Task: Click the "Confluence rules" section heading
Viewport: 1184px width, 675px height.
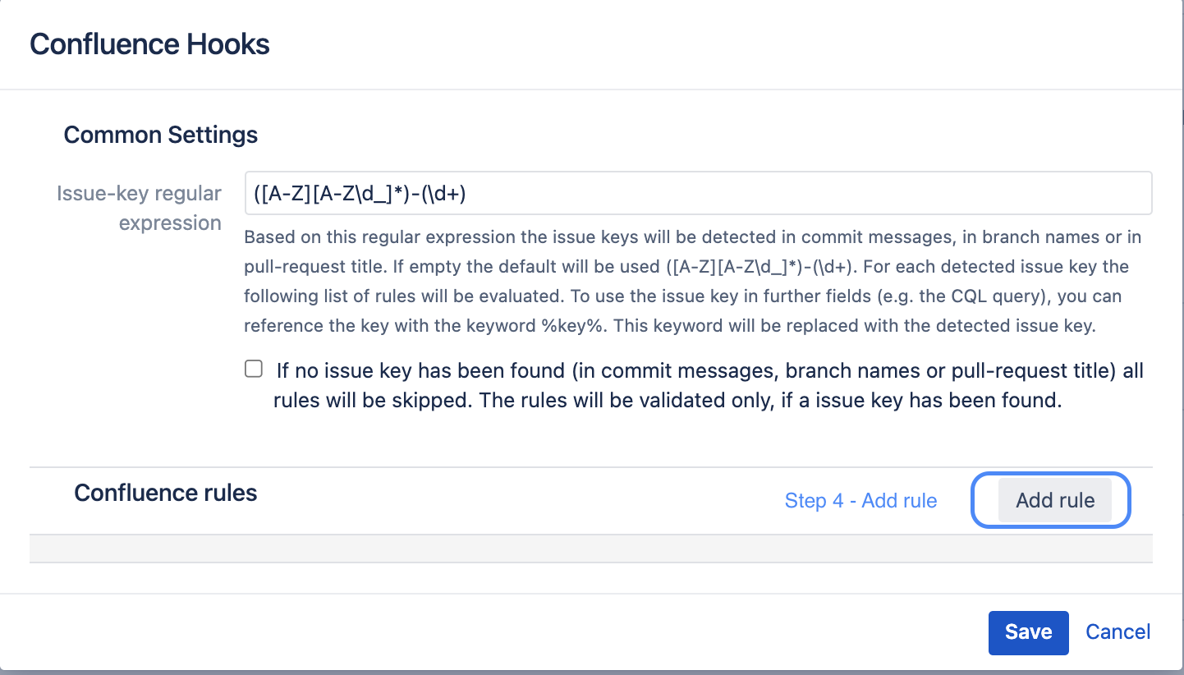Action: point(166,493)
